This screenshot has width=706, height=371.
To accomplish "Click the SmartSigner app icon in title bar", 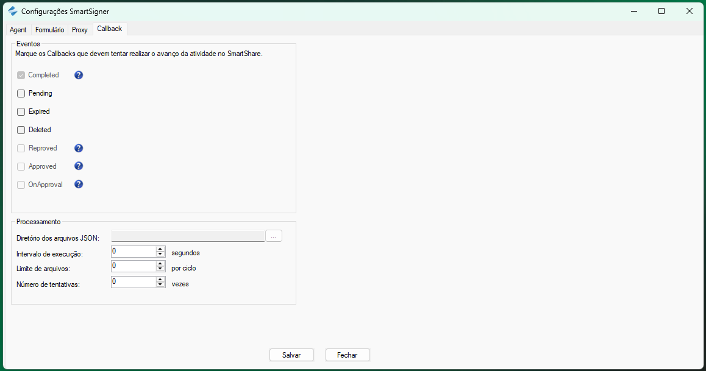I will (13, 11).
